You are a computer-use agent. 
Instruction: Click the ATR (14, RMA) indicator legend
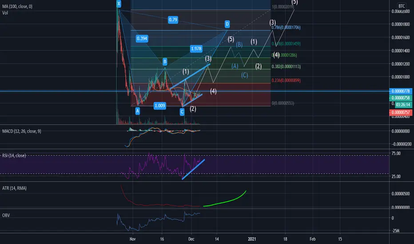click(x=14, y=188)
